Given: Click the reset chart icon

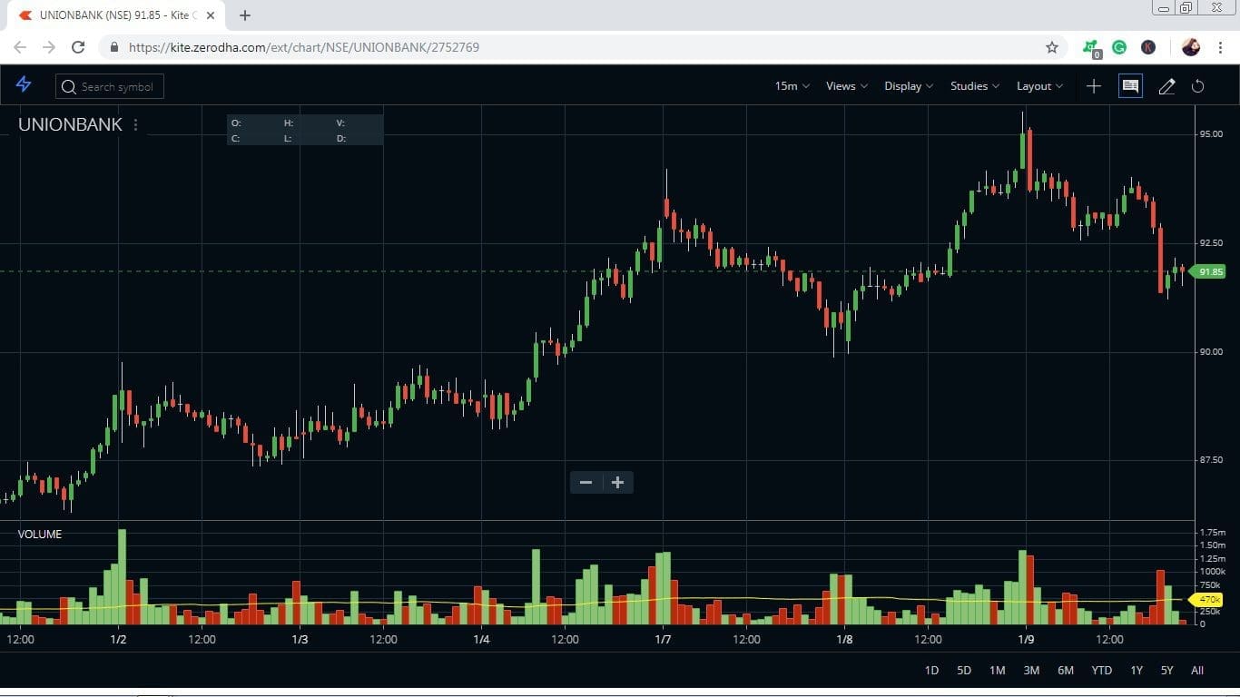Looking at the screenshot, I should 1198,85.
